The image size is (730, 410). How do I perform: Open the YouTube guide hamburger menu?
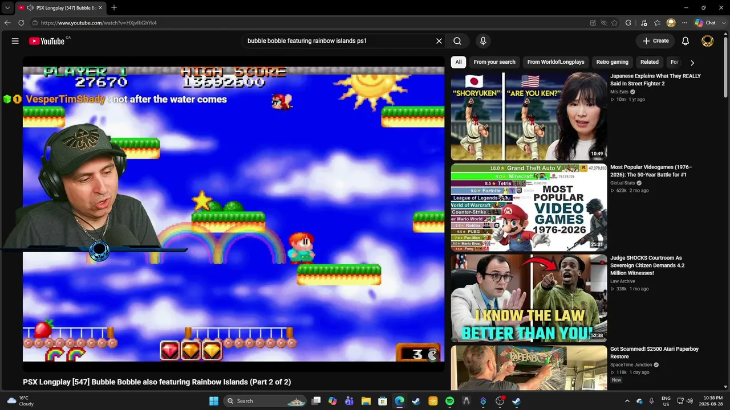click(15, 41)
